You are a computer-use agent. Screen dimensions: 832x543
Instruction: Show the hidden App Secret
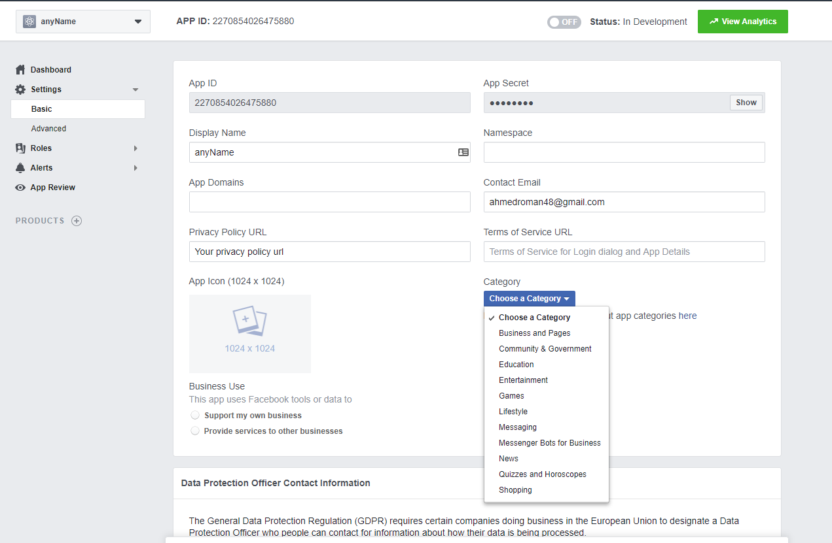(746, 103)
